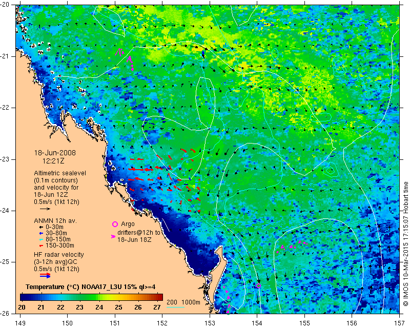
Task: Click the magenta Argo circle legend symbol
Action: click(115, 224)
